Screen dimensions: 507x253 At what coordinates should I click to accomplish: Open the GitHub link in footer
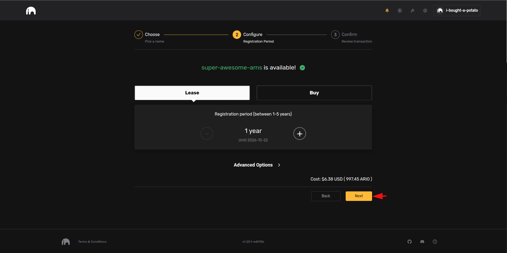tap(409, 242)
